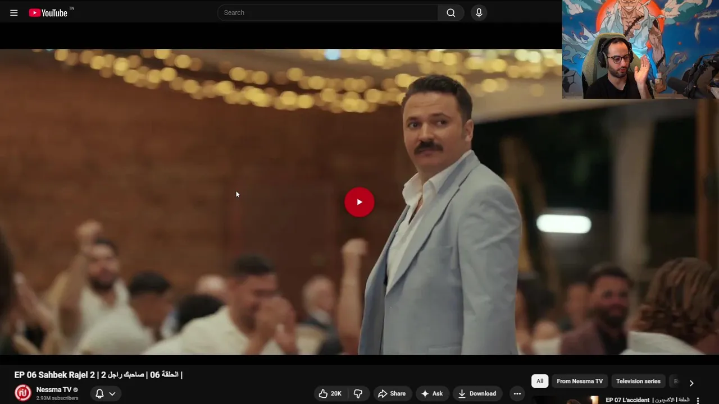719x404 pixels.
Task: Click the Download button
Action: point(477,393)
